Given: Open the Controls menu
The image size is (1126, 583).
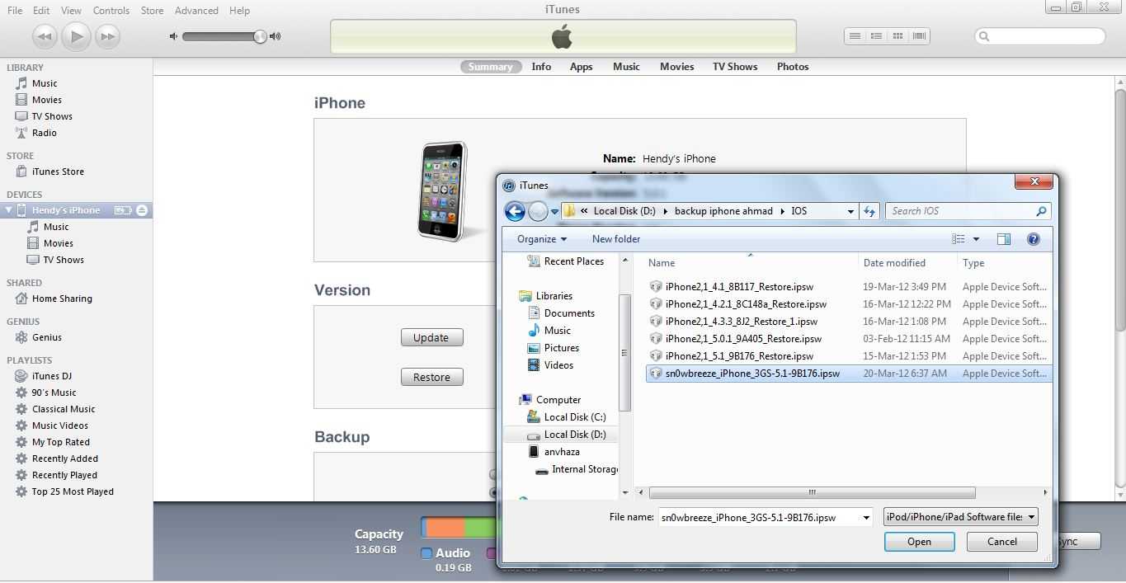Looking at the screenshot, I should coord(111,11).
